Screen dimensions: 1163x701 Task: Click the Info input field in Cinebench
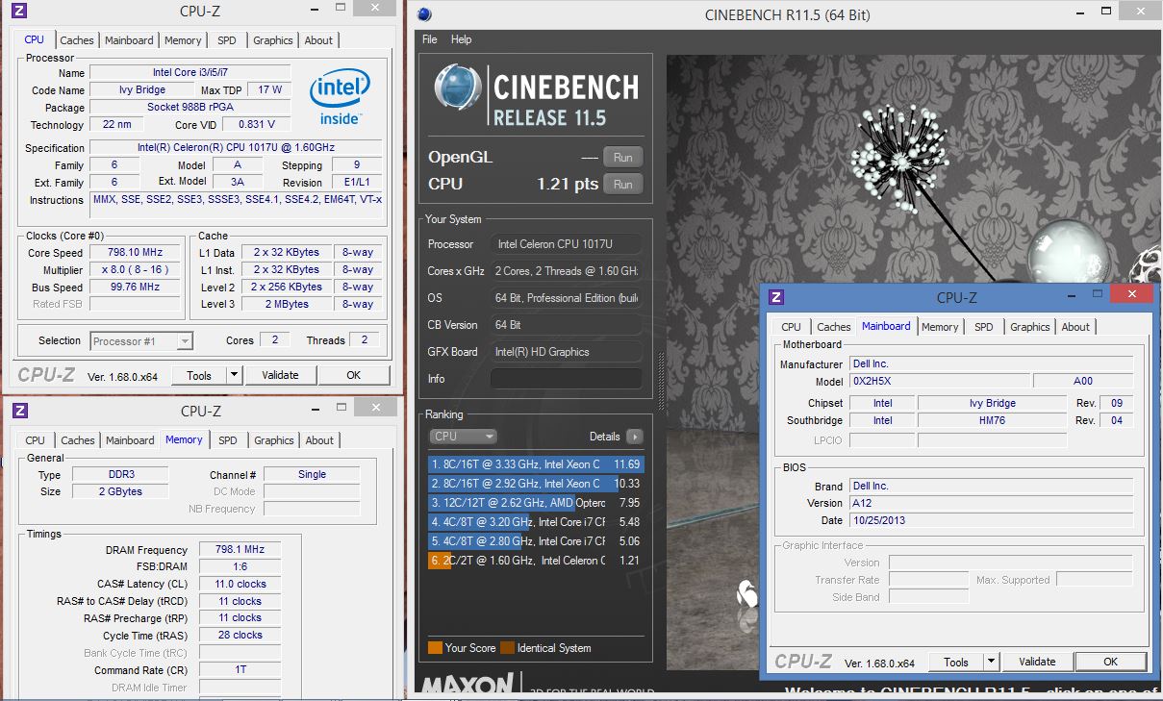(x=567, y=379)
